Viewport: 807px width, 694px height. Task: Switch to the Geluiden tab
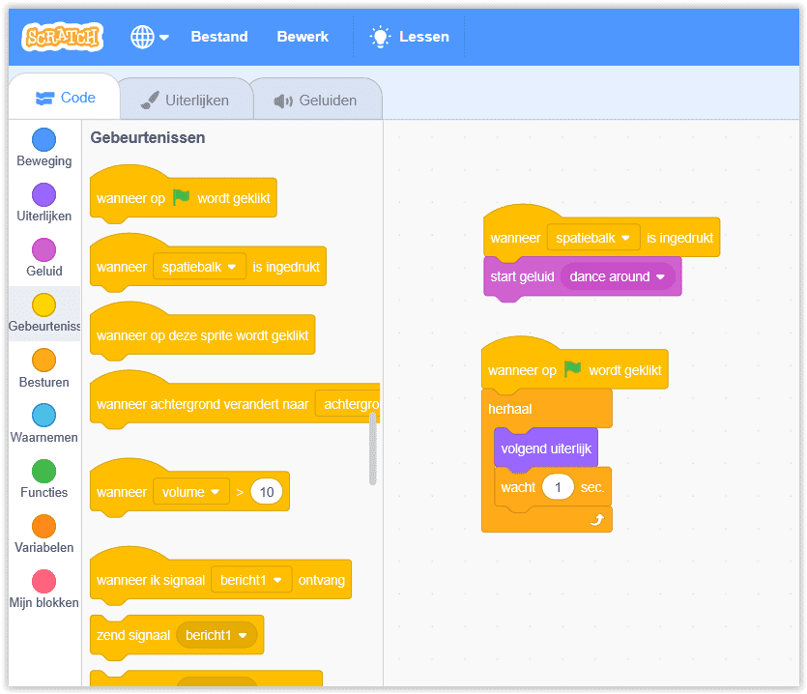point(315,100)
